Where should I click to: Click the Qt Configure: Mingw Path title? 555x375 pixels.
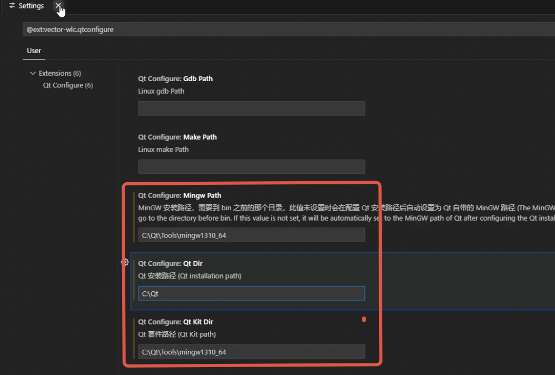pyautogui.click(x=180, y=195)
